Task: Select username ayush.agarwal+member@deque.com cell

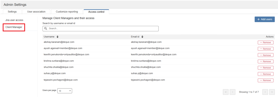Action: click(63, 48)
